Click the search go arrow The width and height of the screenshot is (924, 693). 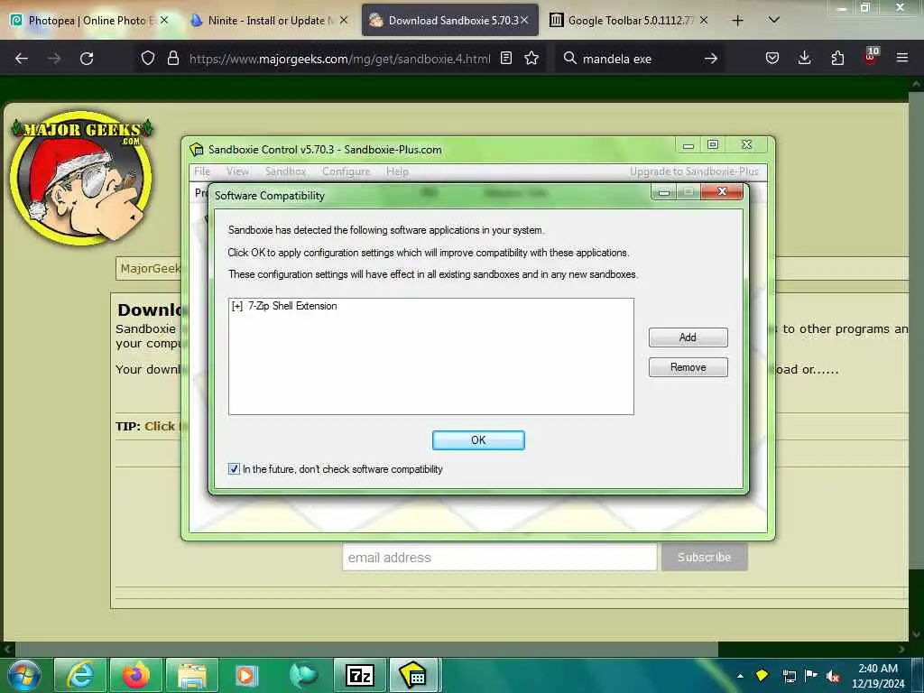pyautogui.click(x=711, y=59)
